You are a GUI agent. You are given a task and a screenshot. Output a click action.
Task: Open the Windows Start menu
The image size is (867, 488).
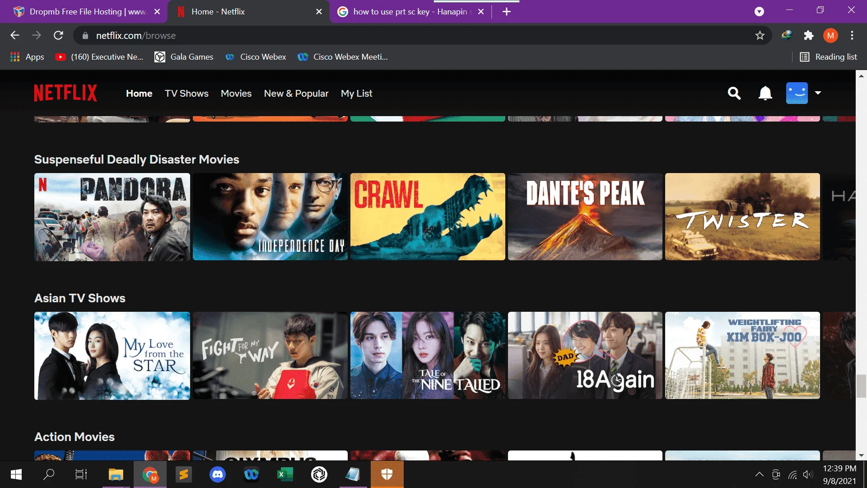(x=16, y=474)
